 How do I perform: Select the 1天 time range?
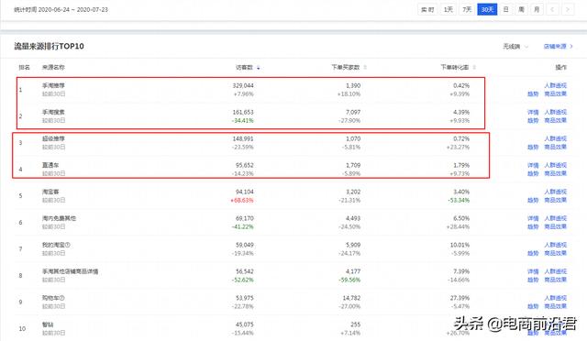(x=449, y=9)
